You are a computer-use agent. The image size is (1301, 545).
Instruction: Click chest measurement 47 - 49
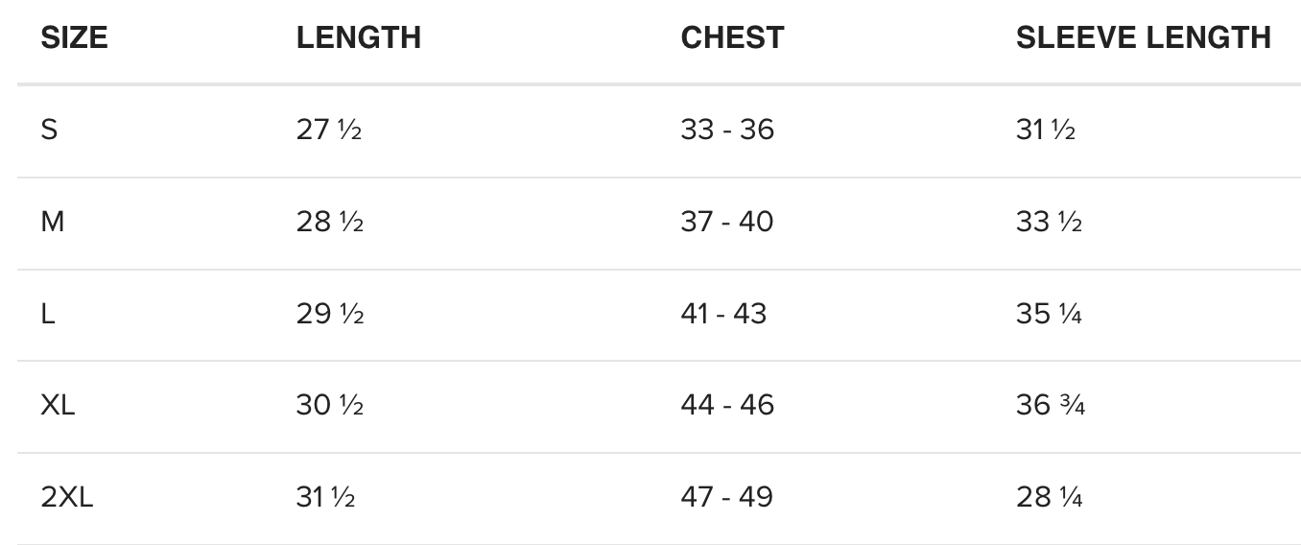[726, 497]
